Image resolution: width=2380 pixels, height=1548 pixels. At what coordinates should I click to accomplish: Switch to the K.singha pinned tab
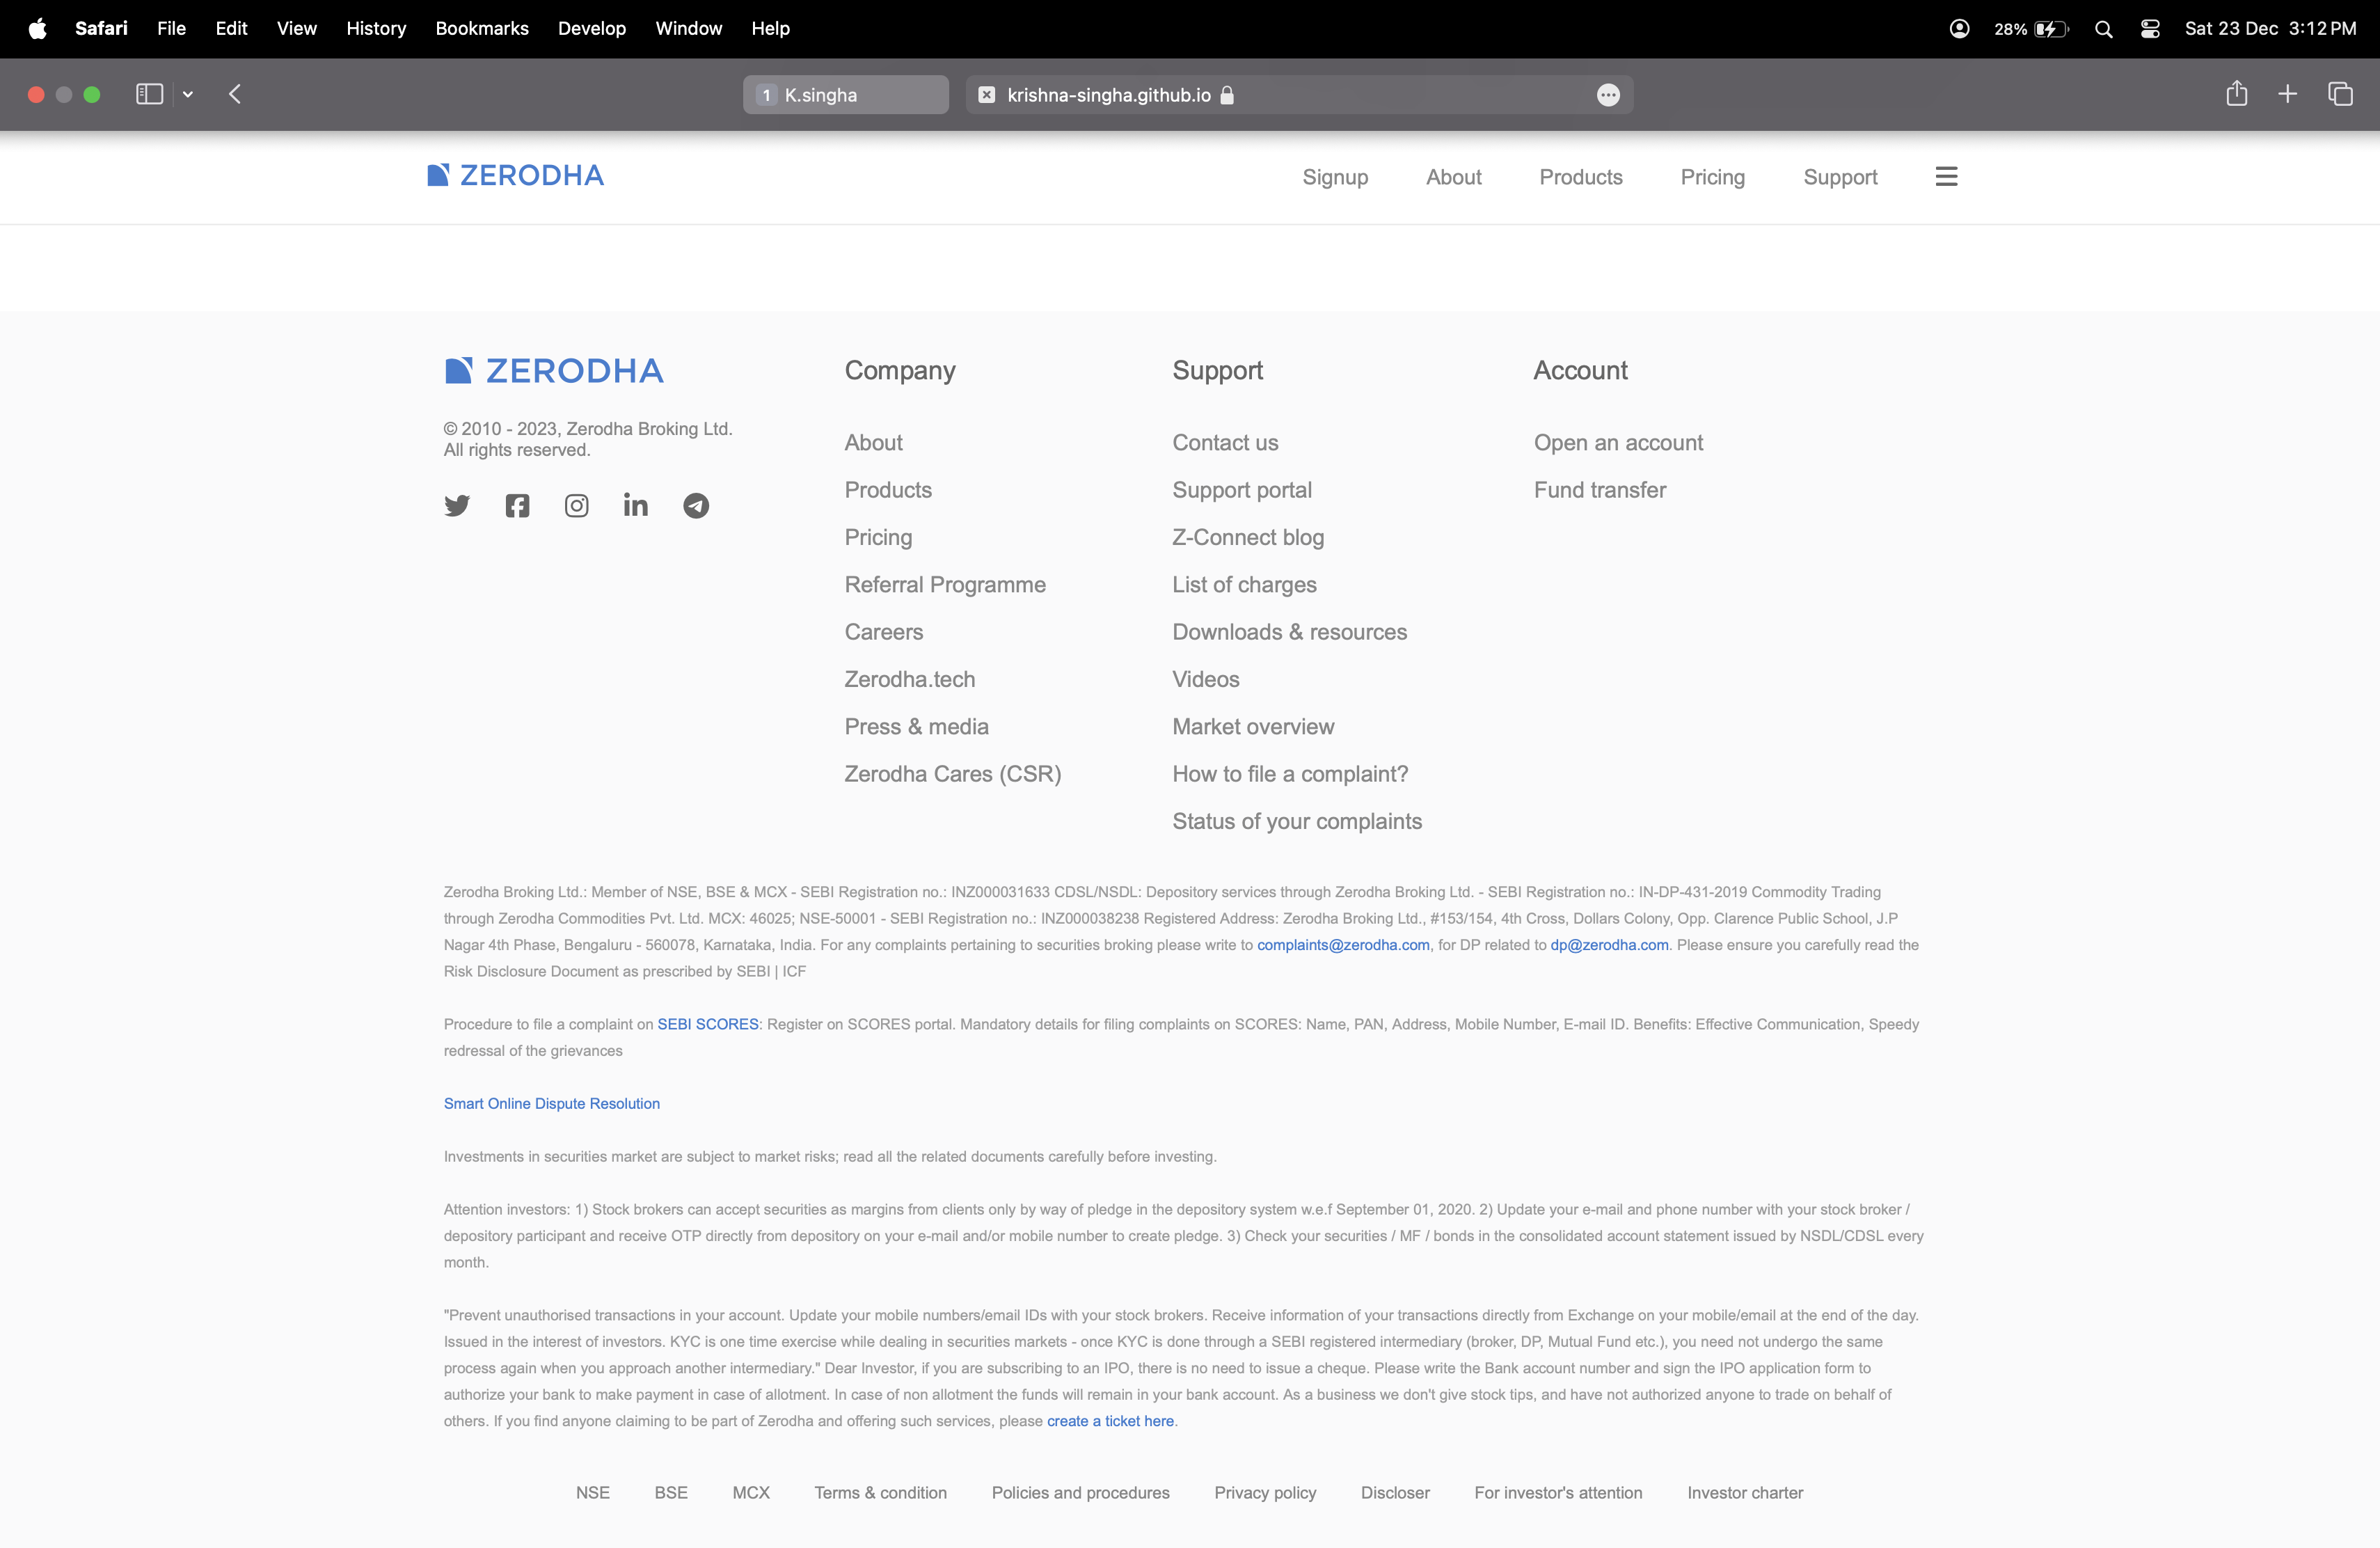pyautogui.click(x=845, y=95)
